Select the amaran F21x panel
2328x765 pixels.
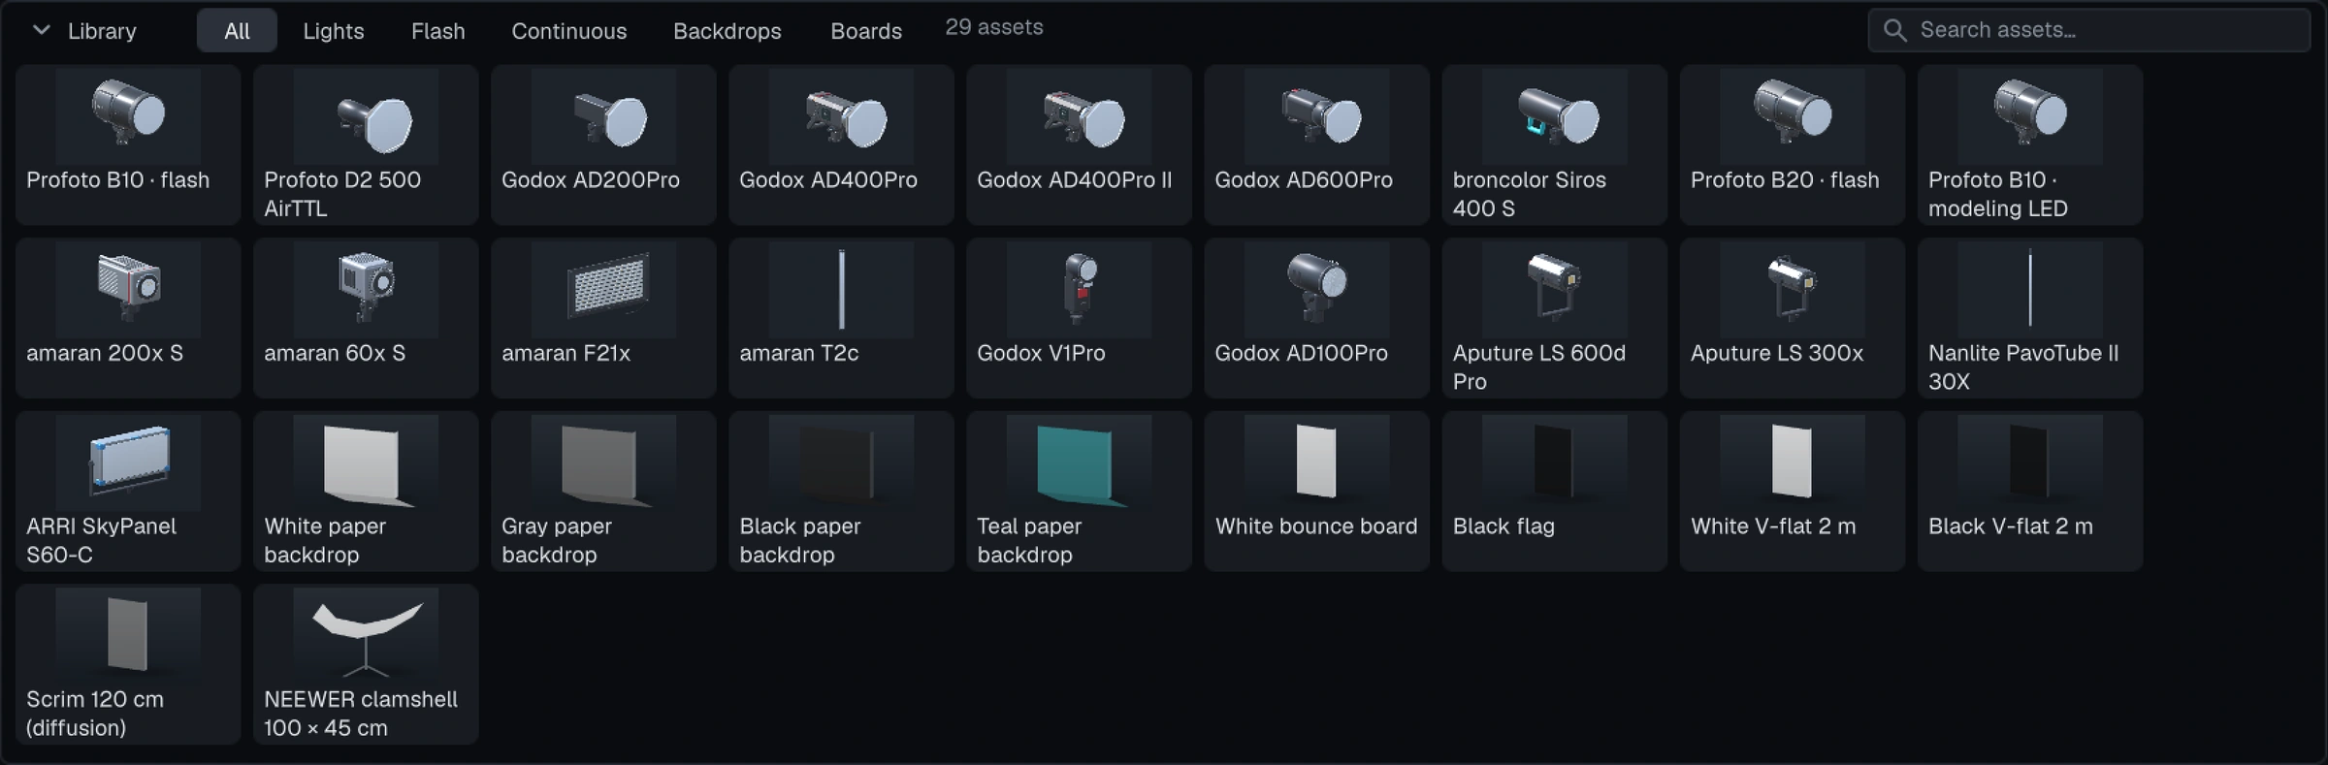pos(603,318)
